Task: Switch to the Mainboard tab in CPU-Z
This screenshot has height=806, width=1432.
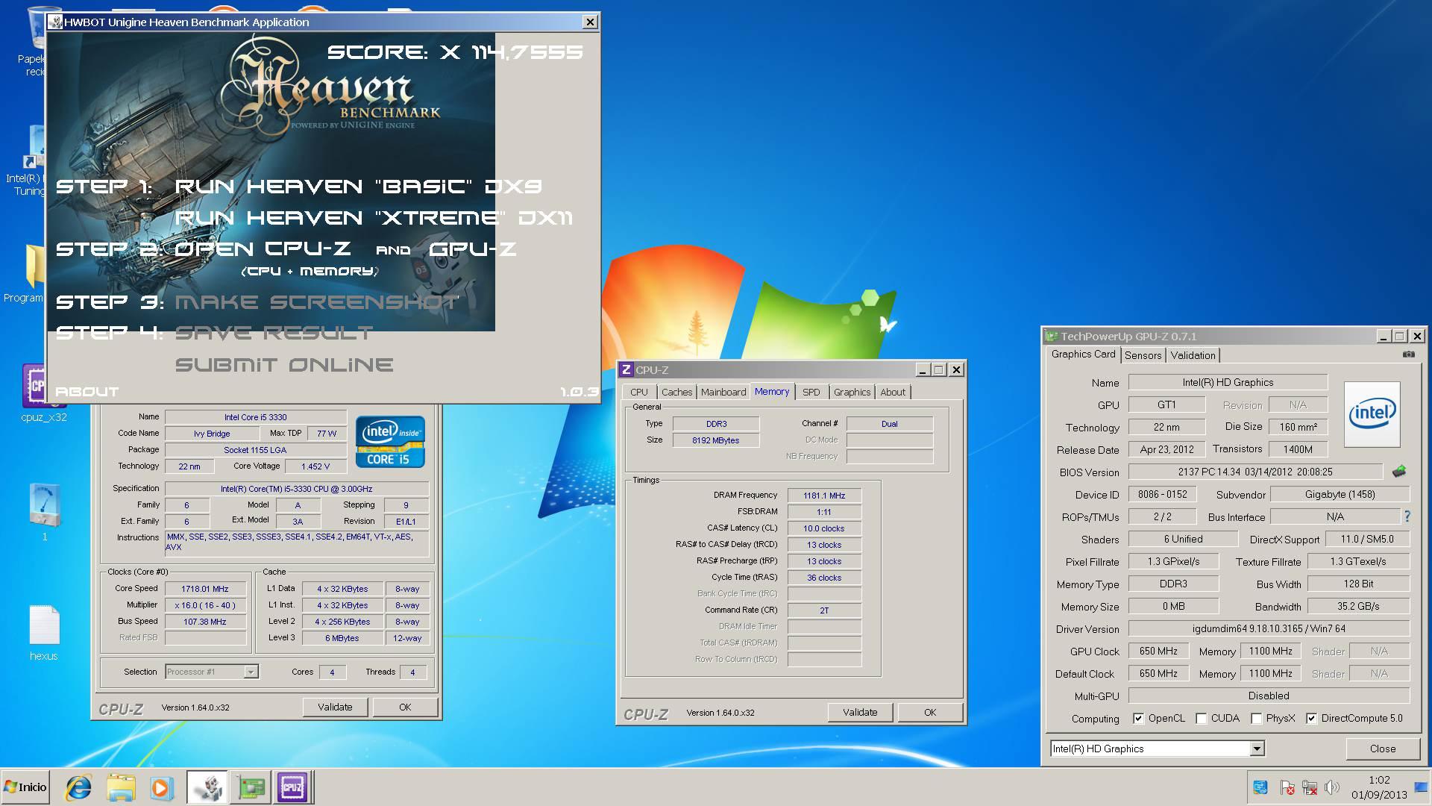Action: point(723,392)
